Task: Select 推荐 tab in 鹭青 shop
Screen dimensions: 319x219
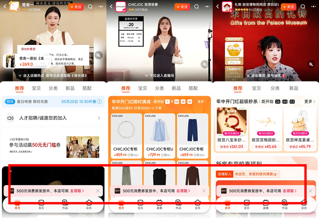Action: [19, 88]
